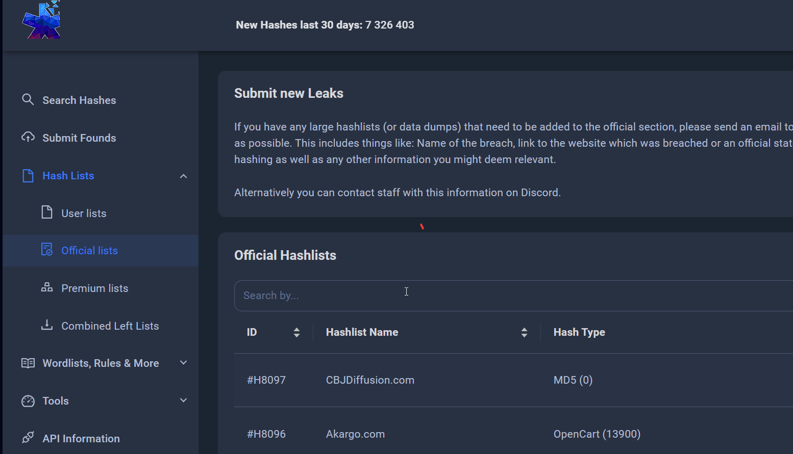Click the Premium lists icon
This screenshot has height=454, width=793.
[47, 287]
